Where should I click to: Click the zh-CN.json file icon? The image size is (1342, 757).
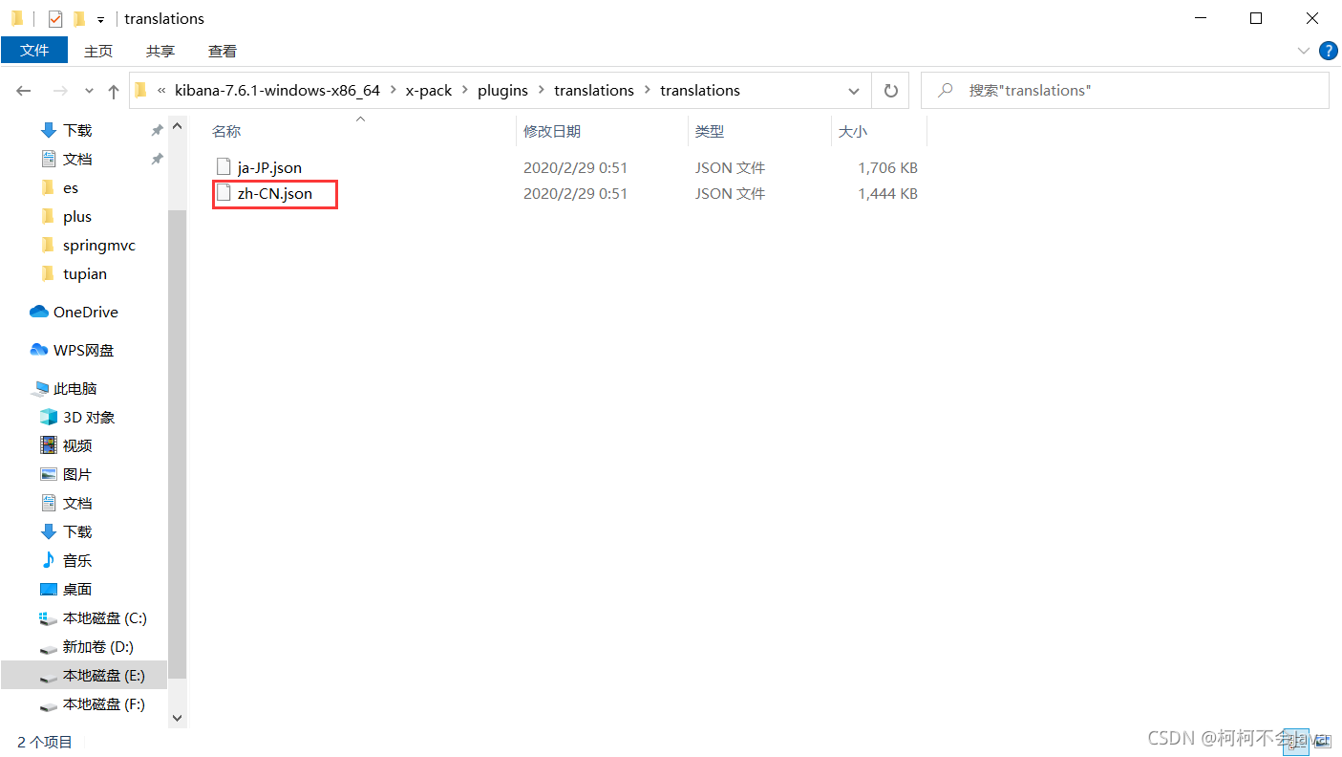[x=224, y=193]
